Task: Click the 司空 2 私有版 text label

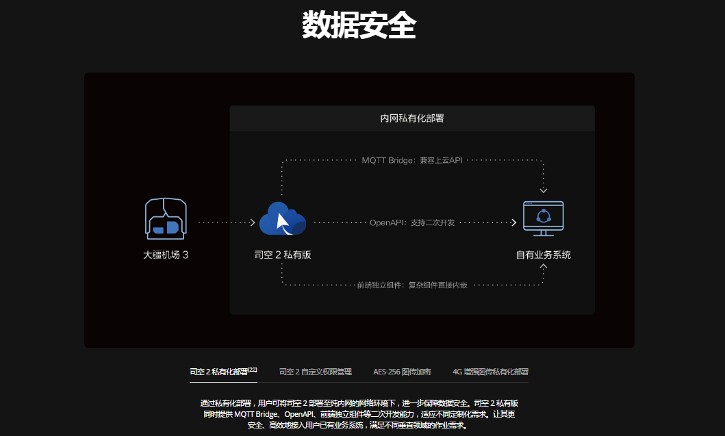Action: 282,255
